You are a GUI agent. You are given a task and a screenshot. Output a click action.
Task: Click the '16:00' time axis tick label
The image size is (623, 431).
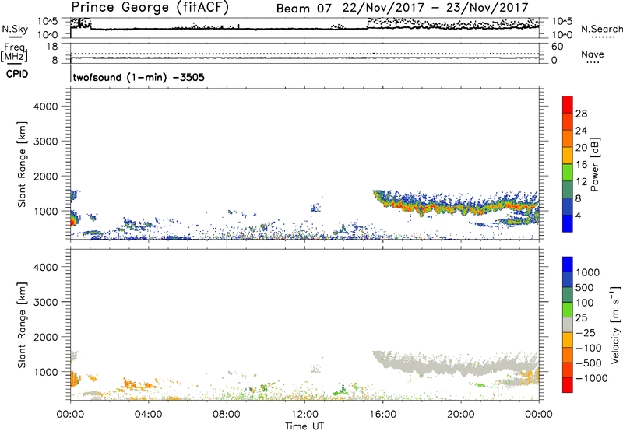point(382,415)
